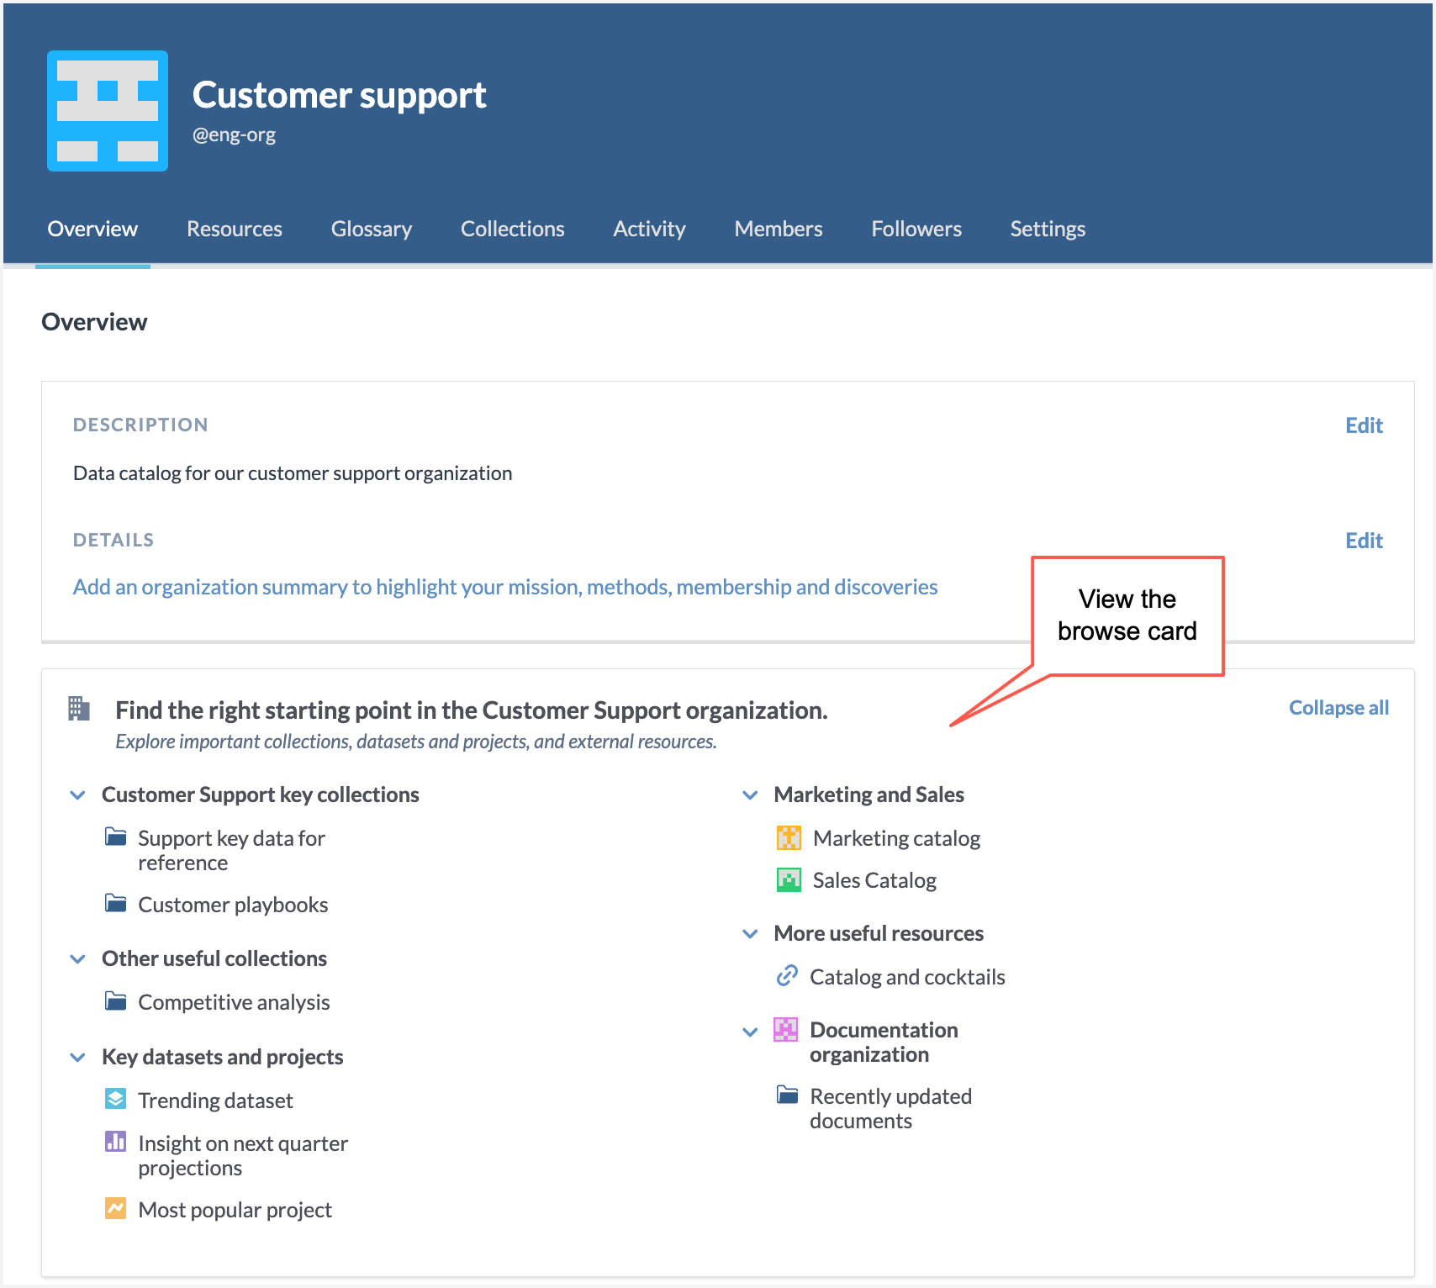1436x1288 pixels.
Task: Open Marketing catalog organization
Action: click(x=896, y=838)
